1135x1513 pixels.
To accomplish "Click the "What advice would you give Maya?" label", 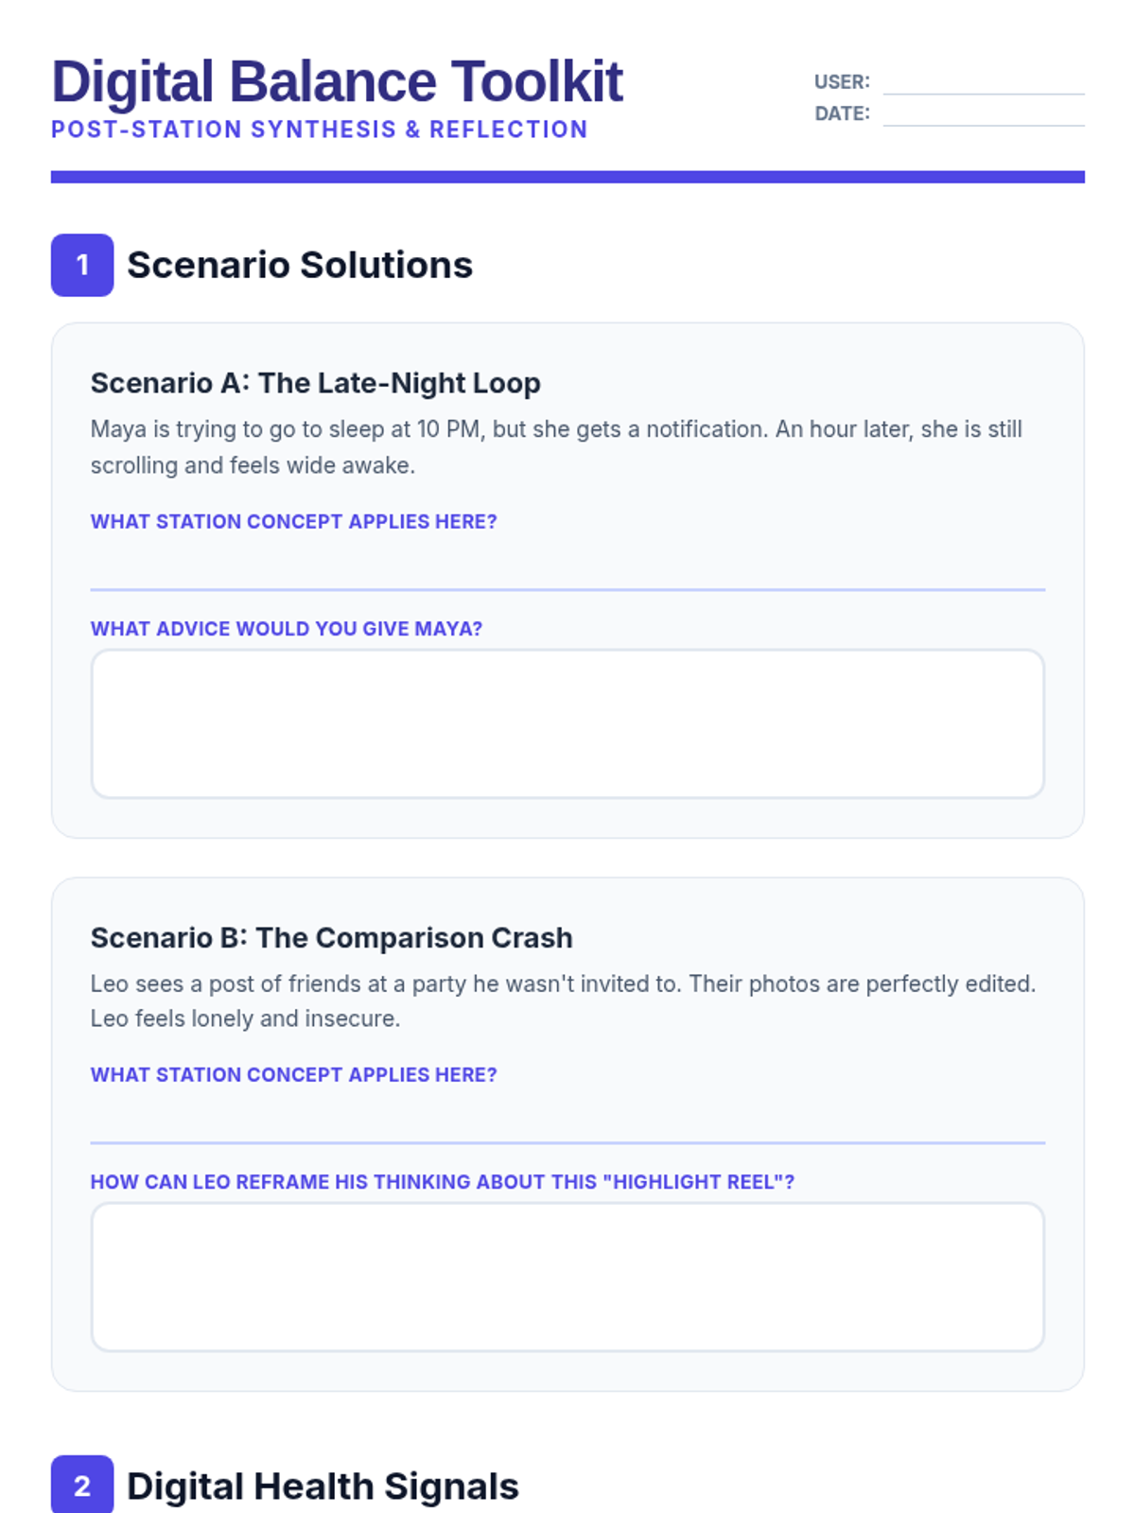I will click(287, 629).
